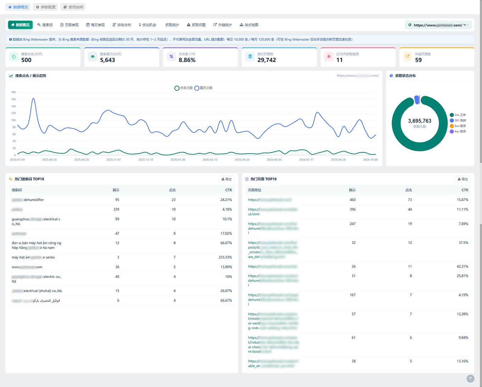
Task: Open the 参数配置 top tab
Action: click(46, 7)
